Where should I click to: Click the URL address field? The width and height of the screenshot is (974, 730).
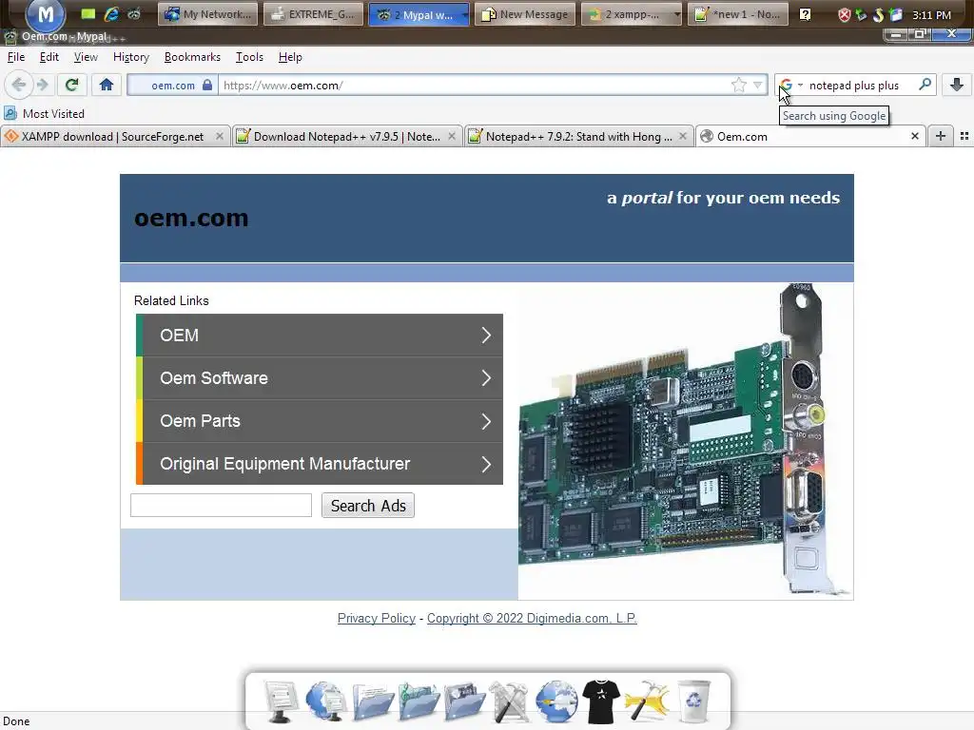[476, 85]
